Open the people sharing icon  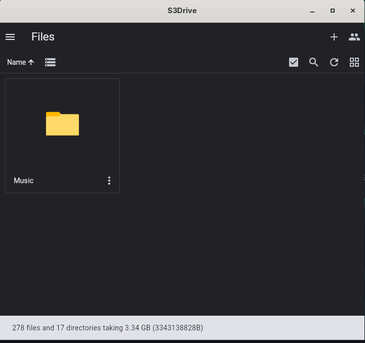[x=354, y=37]
